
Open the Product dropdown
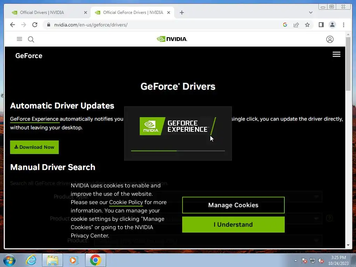(x=208, y=241)
